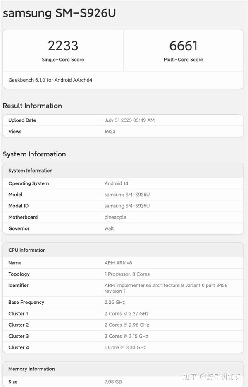Click the CPU Information table header
248x387 pixels.
(x=27, y=250)
